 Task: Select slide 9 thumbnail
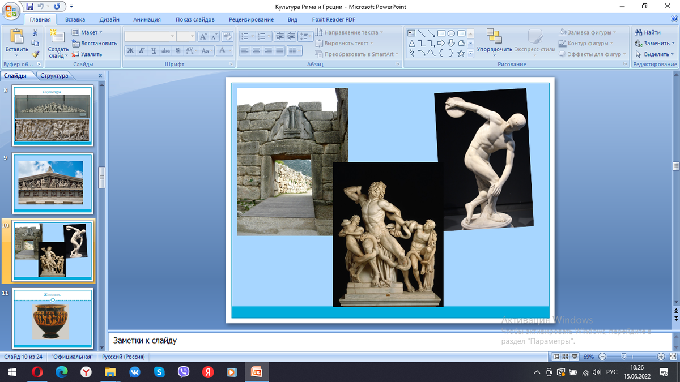[52, 183]
